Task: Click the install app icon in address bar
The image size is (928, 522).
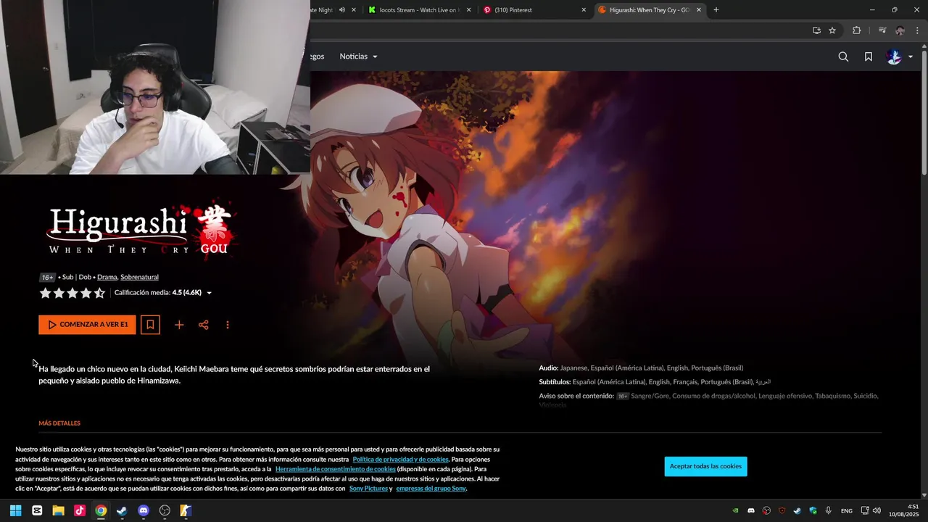Action: pyautogui.click(x=816, y=30)
